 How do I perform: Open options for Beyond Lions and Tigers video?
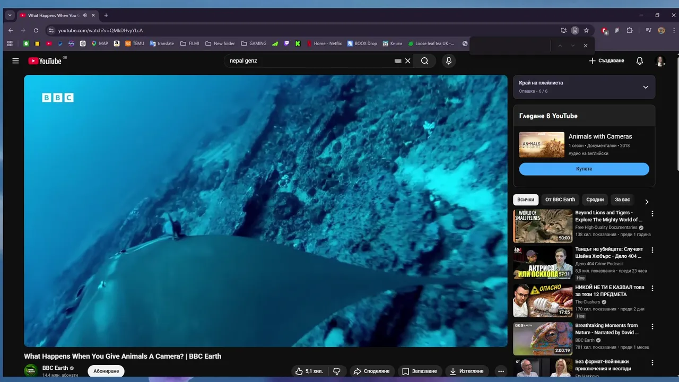point(652,214)
